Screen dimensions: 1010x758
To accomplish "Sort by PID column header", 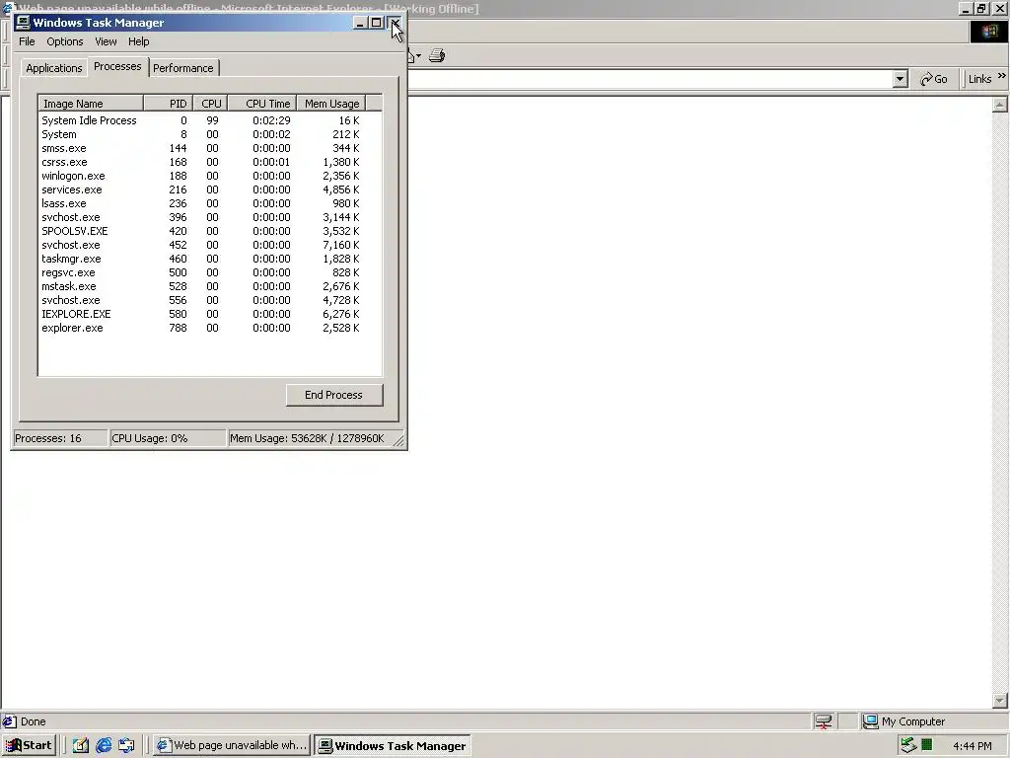I will (168, 104).
